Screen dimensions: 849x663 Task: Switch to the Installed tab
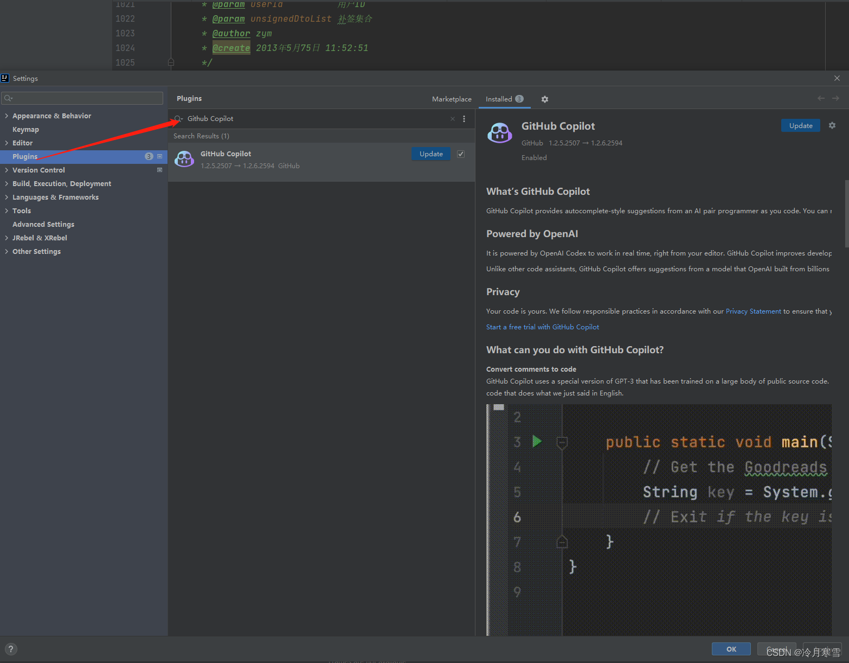click(504, 99)
